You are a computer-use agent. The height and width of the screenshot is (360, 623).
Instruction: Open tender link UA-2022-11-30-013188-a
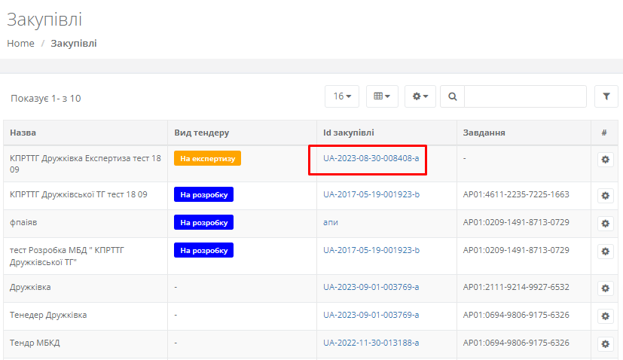(x=371, y=343)
